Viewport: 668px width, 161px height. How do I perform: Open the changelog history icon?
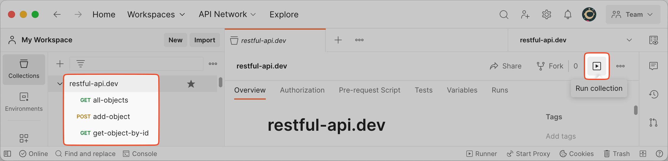point(654,94)
